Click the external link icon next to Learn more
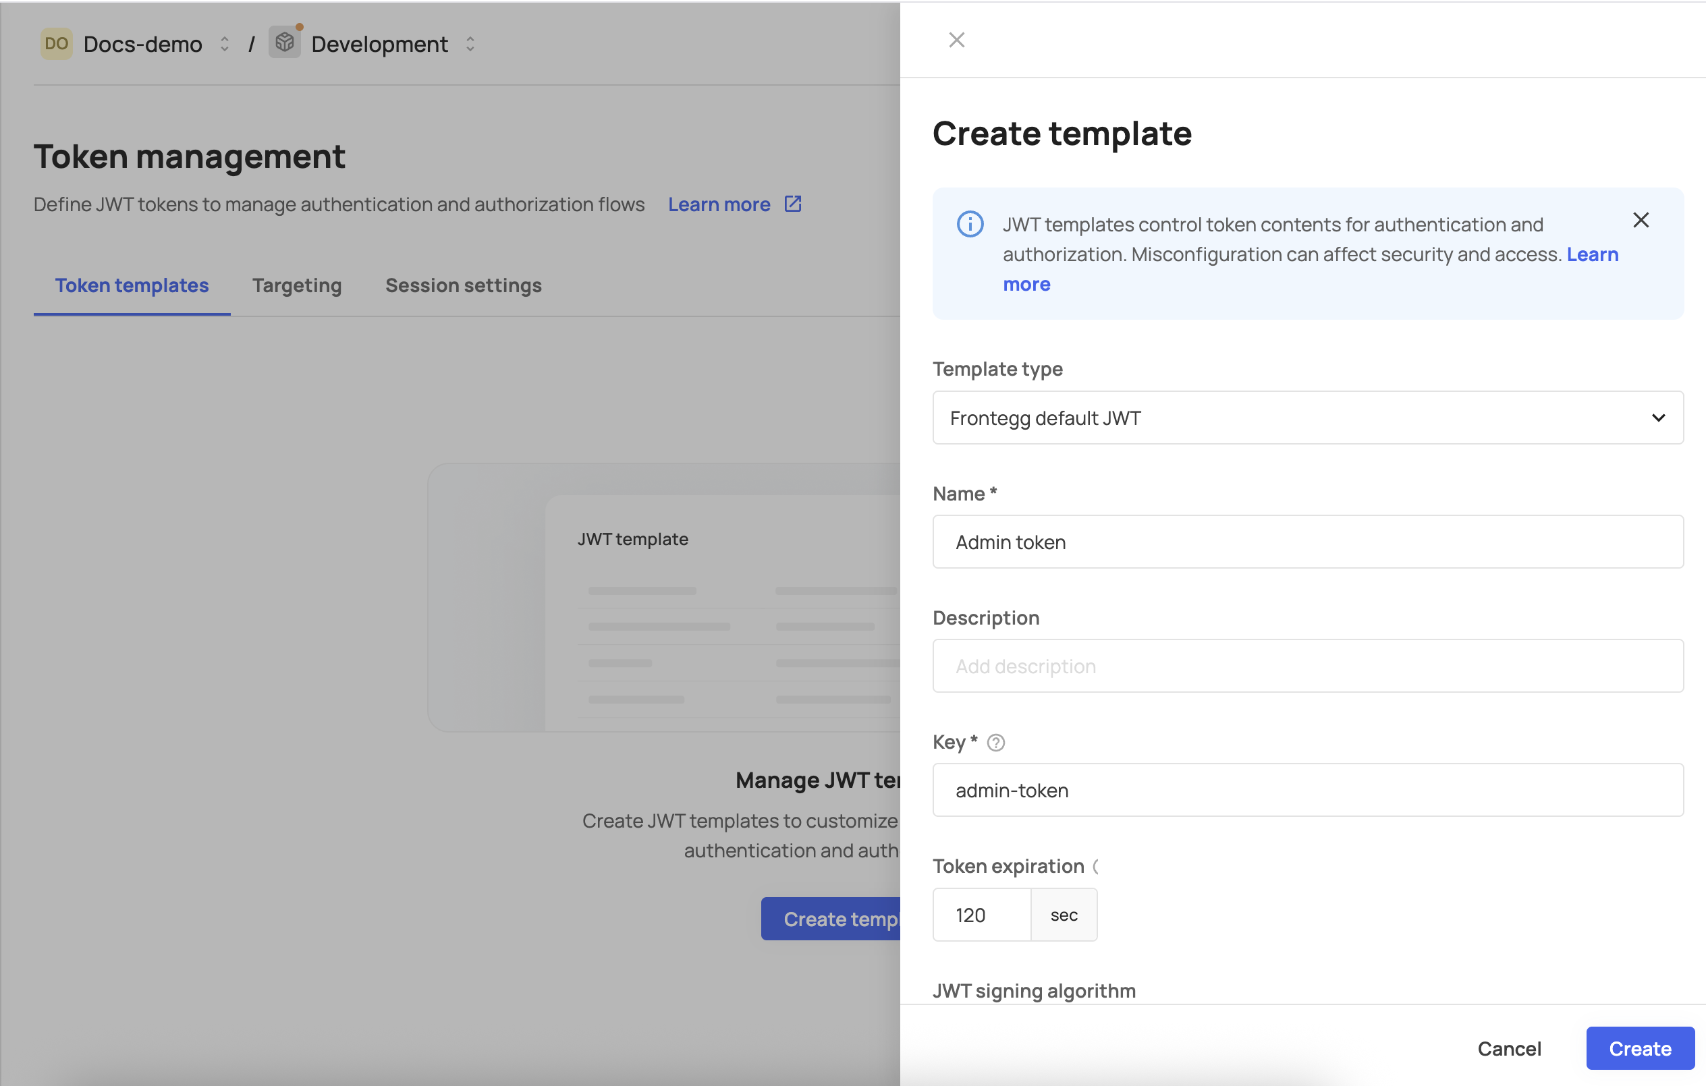The image size is (1706, 1086). (x=792, y=204)
